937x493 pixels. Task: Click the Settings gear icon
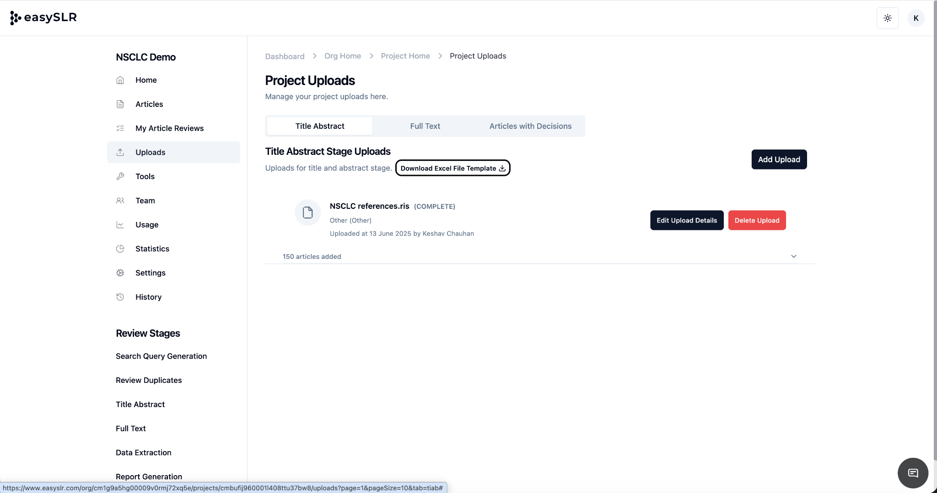[x=120, y=273]
